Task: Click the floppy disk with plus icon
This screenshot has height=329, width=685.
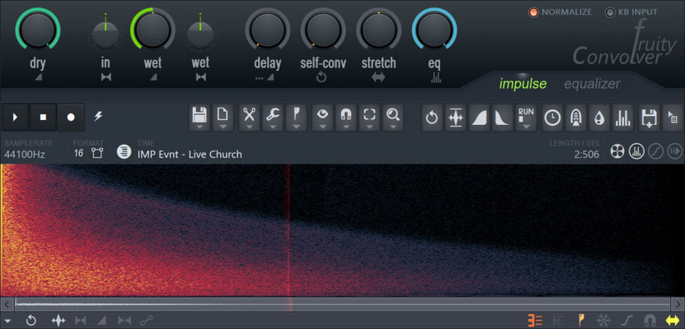Action: coord(650,118)
